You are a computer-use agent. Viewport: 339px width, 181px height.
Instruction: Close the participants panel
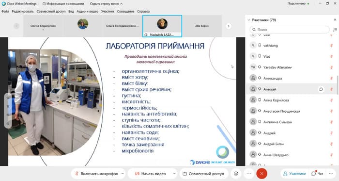pyautogui.click(x=335, y=20)
